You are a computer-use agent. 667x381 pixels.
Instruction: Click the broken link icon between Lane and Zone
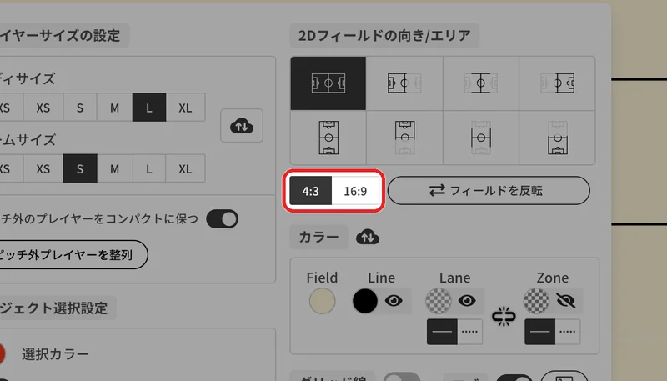[504, 317]
